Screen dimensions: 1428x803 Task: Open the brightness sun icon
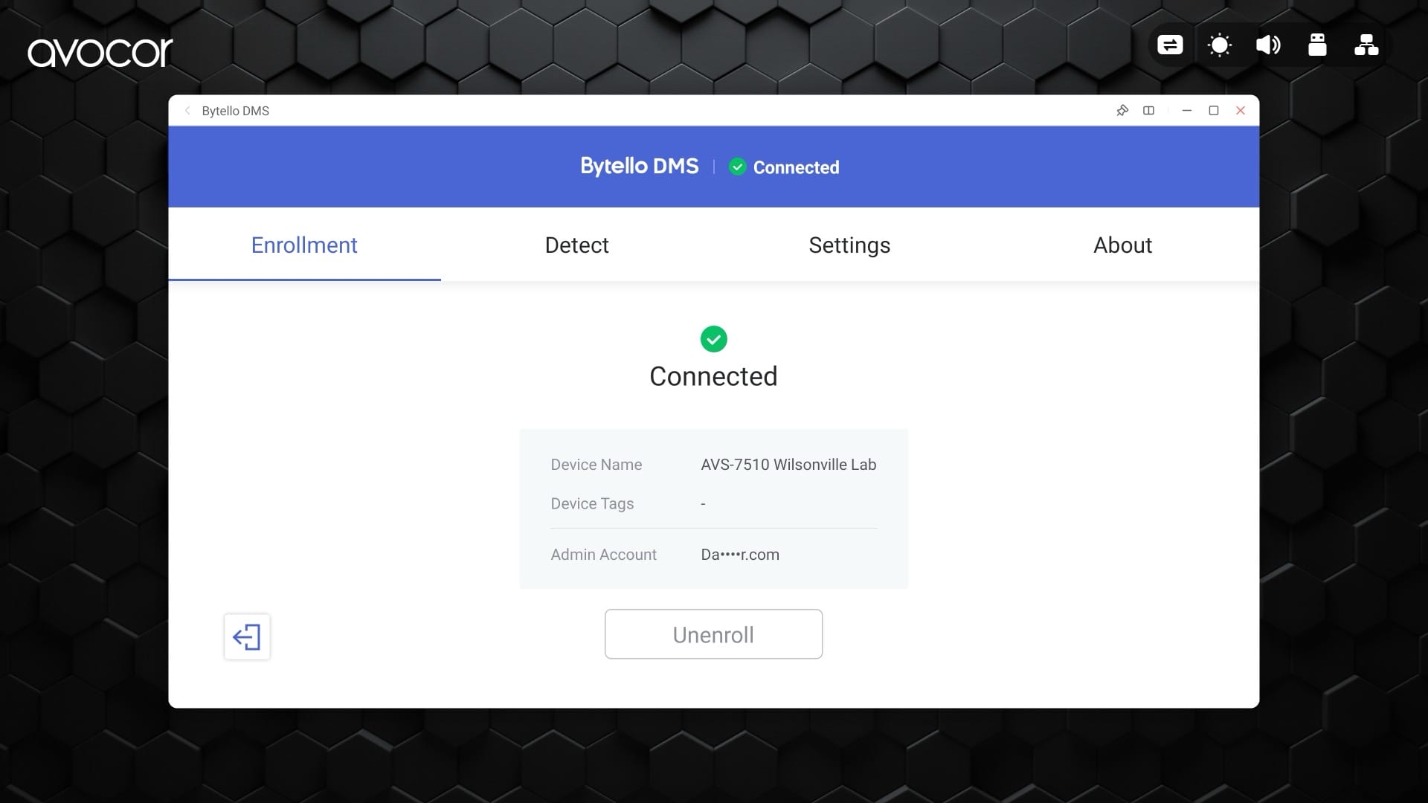(1220, 45)
